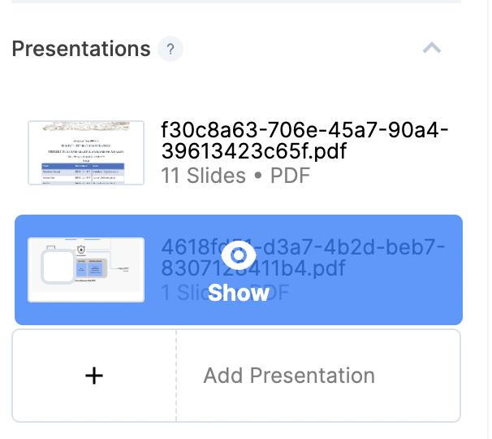Collapse the Presentations section chevron
The image size is (492, 439).
point(432,48)
